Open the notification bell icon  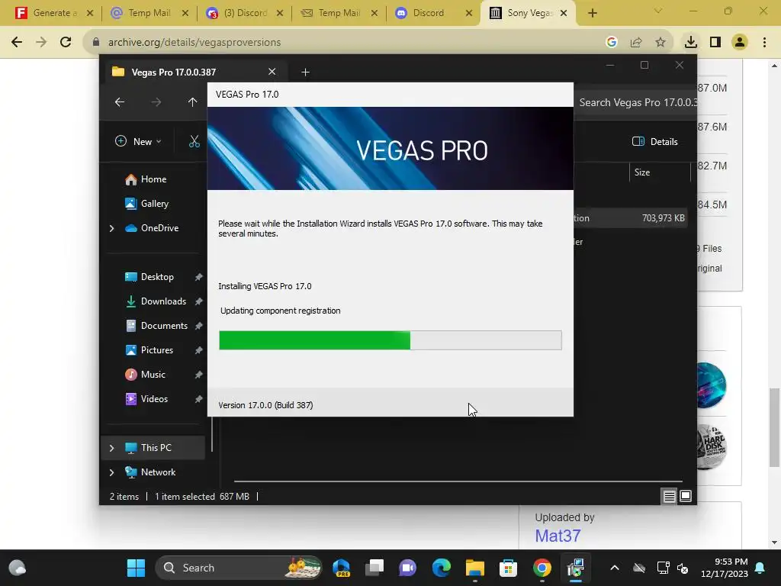tap(760, 568)
